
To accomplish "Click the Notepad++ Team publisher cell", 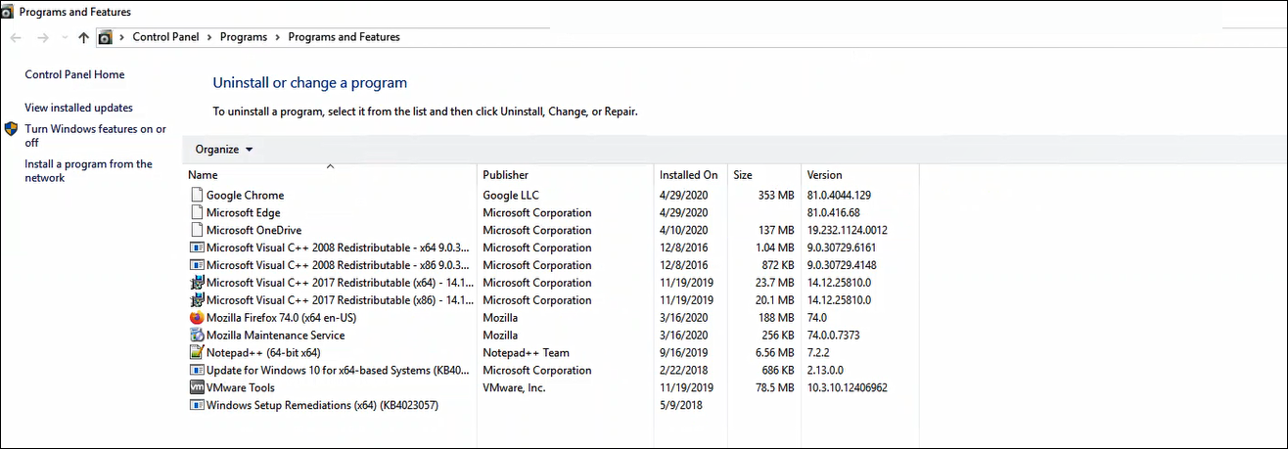I will coord(526,353).
